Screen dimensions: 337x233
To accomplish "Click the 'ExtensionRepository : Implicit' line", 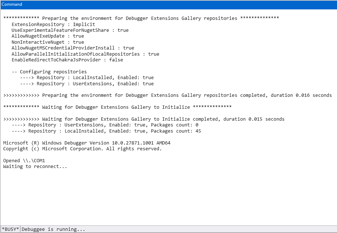I will (x=53, y=24).
